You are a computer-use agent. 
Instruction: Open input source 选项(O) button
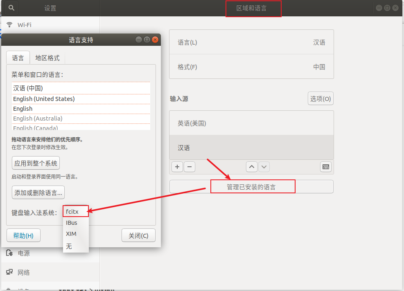coord(320,98)
